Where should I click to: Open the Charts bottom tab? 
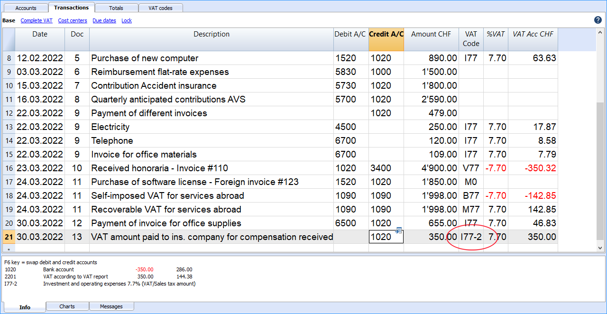click(x=67, y=306)
